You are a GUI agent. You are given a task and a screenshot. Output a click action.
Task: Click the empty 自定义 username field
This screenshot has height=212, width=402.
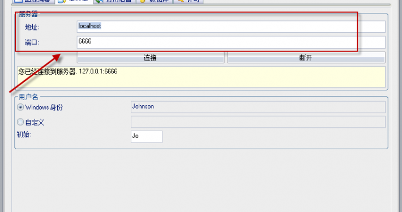258,122
